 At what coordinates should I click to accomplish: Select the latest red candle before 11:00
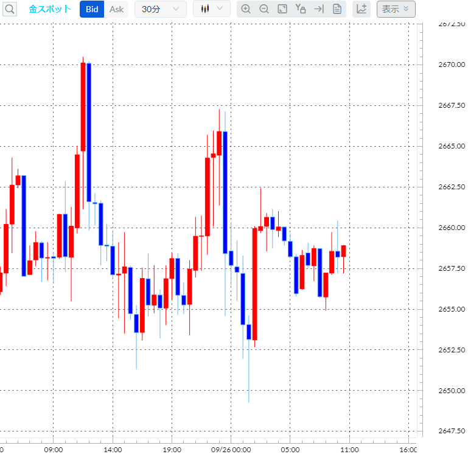[343, 251]
